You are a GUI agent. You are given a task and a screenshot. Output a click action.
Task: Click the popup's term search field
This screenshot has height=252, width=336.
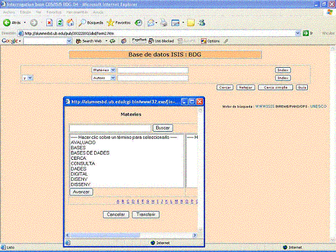coord(110,128)
